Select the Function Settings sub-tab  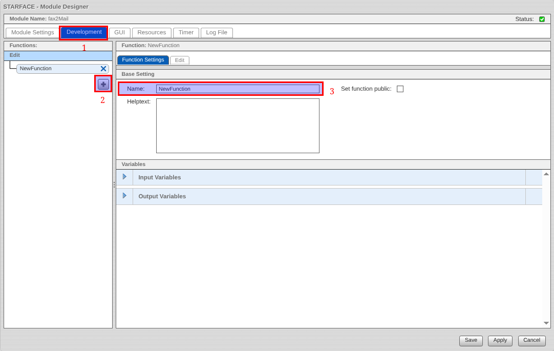[x=143, y=60]
